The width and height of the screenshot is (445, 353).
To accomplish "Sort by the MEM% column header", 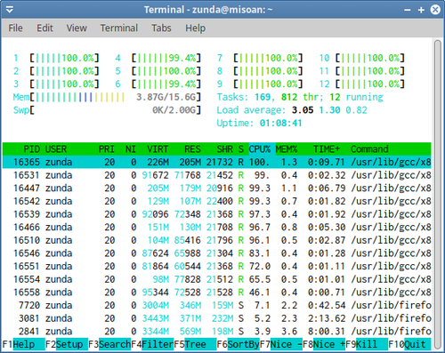I will [287, 149].
